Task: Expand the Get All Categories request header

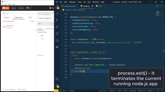Action: click(x=38, y=18)
